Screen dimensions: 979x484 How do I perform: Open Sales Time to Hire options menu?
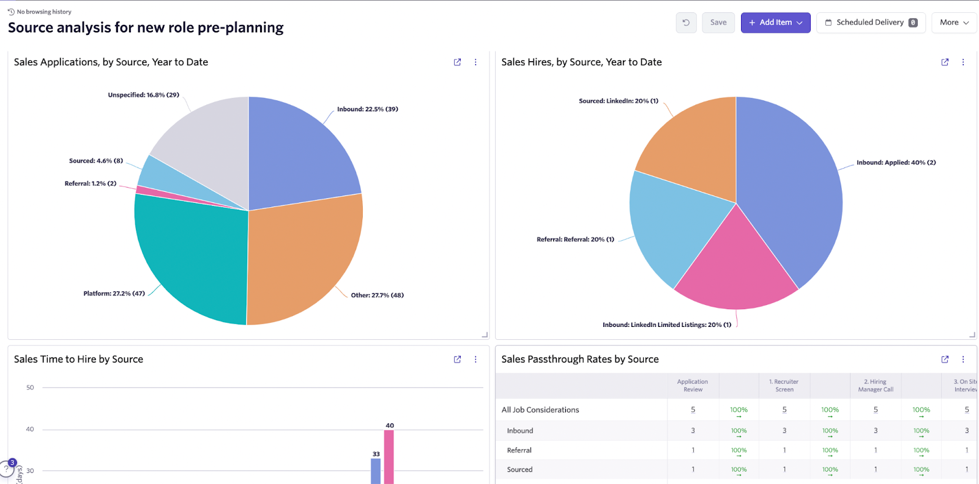tap(475, 359)
